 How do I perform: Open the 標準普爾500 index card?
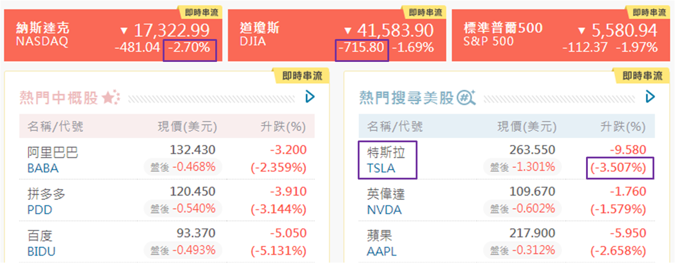tap(503, 35)
